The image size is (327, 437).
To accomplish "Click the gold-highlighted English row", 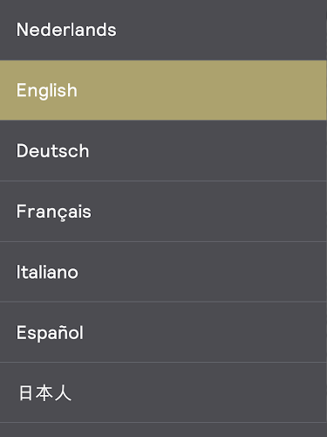I will point(163,90).
